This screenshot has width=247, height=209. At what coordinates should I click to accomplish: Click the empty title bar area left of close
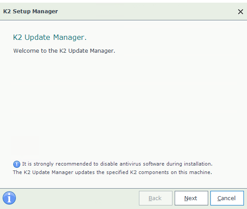tap(146, 12)
